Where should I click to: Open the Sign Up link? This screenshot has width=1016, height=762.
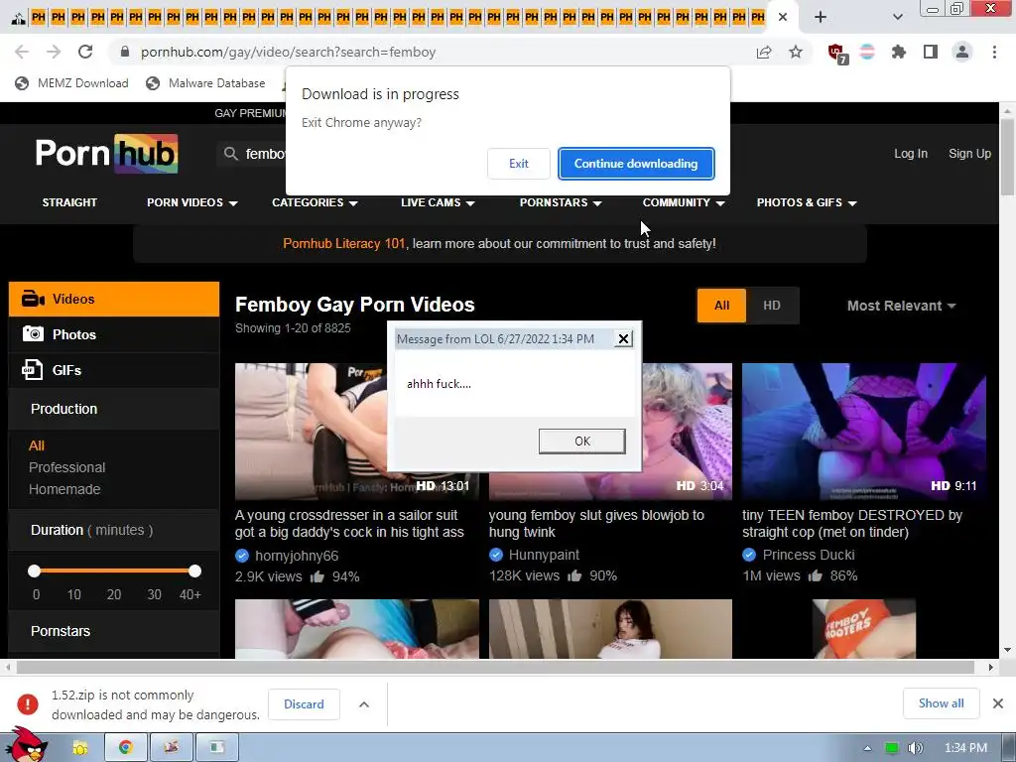[x=969, y=154]
